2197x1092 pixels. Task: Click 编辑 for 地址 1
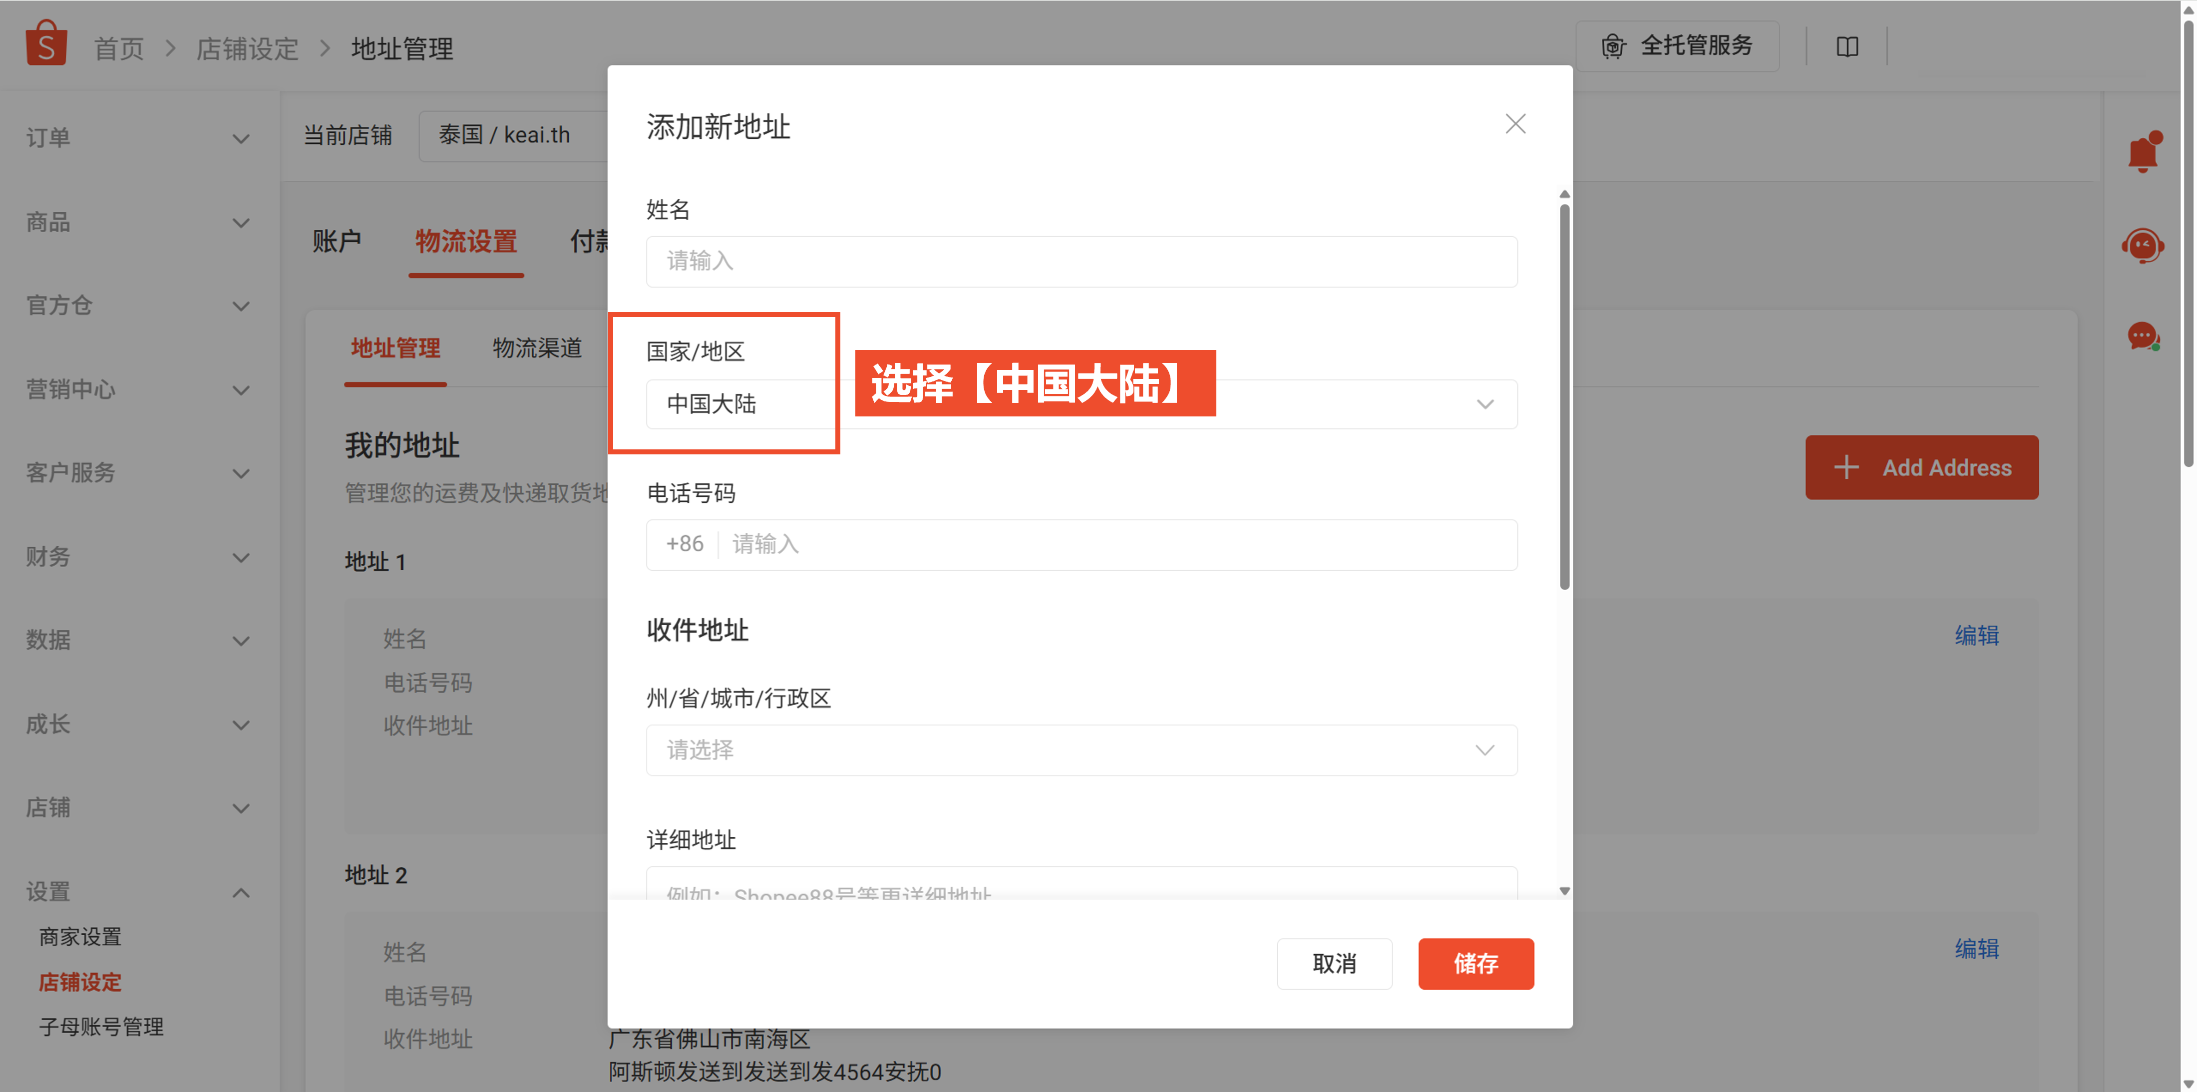tap(1977, 636)
